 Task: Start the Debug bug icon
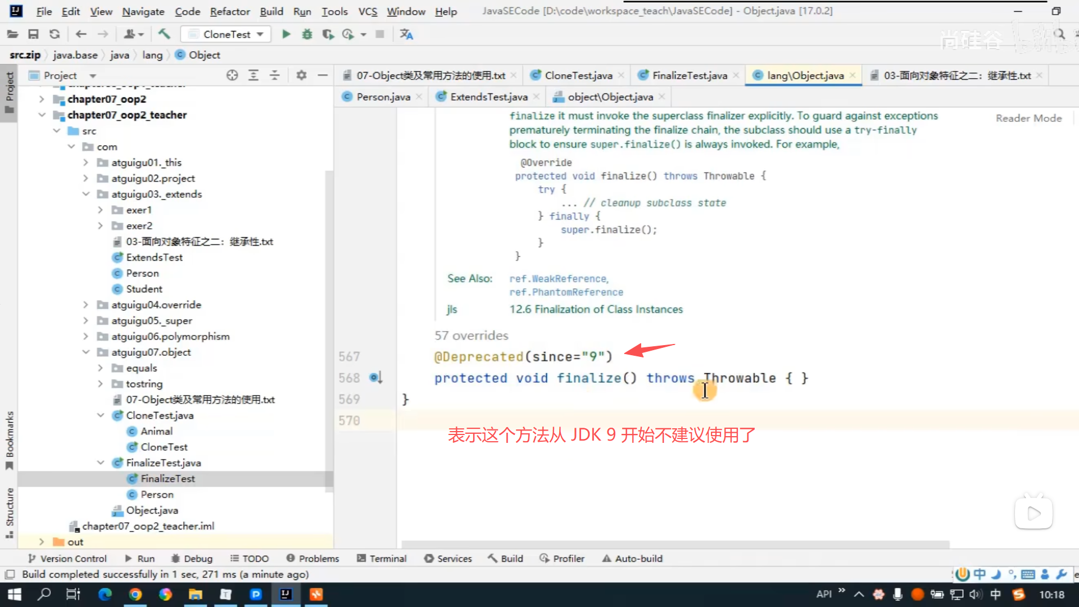[307, 34]
